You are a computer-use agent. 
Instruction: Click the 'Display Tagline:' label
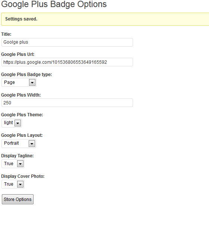pyautogui.click(x=18, y=156)
